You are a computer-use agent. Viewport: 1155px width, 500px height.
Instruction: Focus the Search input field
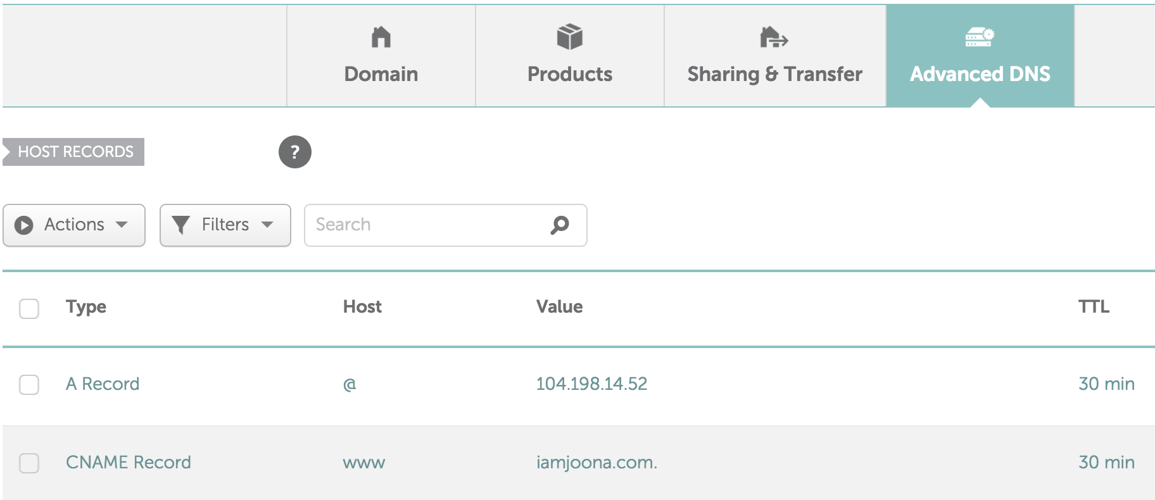coord(446,225)
